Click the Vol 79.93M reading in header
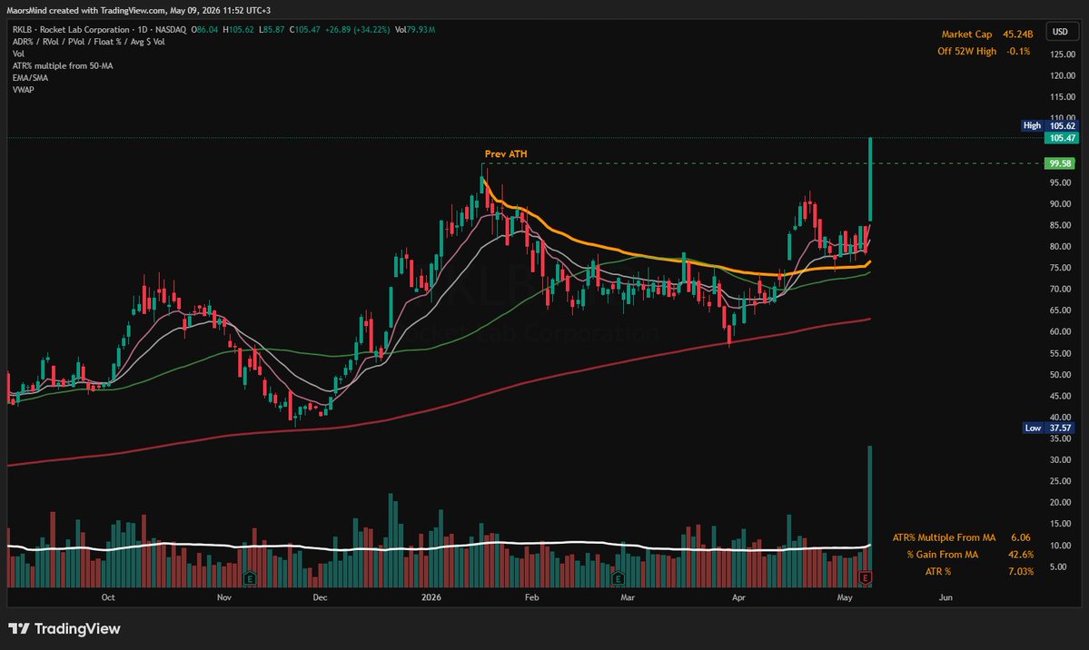The width and height of the screenshot is (1089, 650). click(415, 30)
